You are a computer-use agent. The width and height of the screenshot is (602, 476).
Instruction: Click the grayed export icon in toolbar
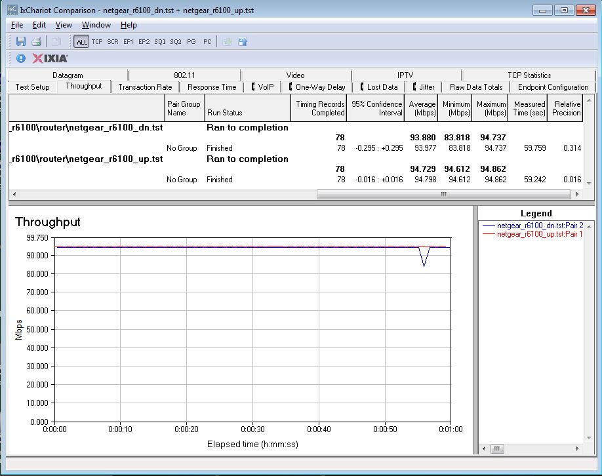[227, 41]
